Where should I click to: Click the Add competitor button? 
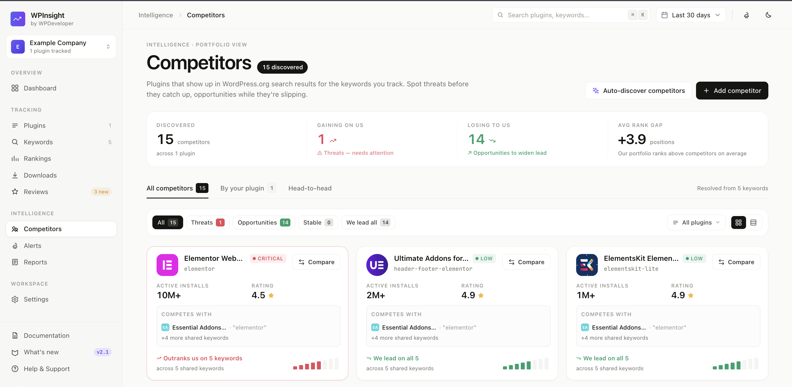click(732, 91)
